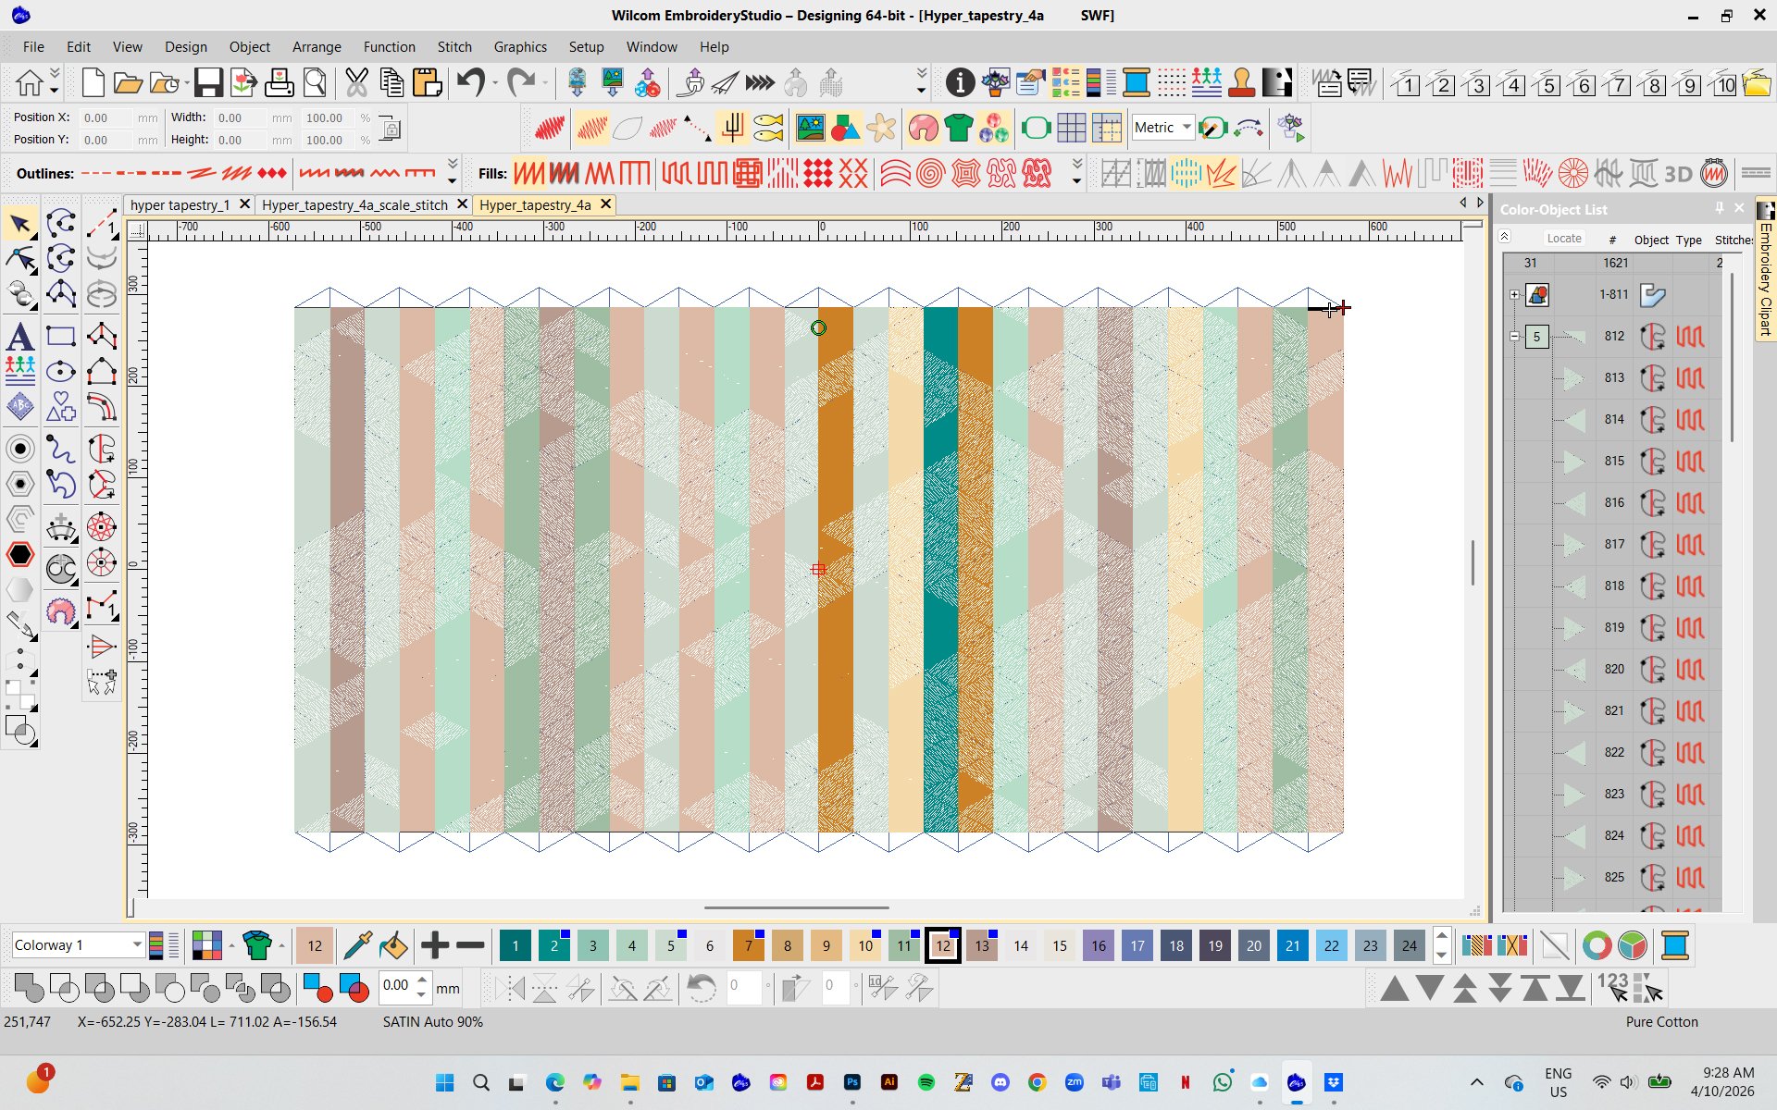
Task: Click the Position X input field
Action: click(x=105, y=117)
